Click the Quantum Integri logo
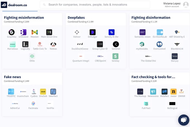This screenshot has width=190, height=127. (81, 56)
